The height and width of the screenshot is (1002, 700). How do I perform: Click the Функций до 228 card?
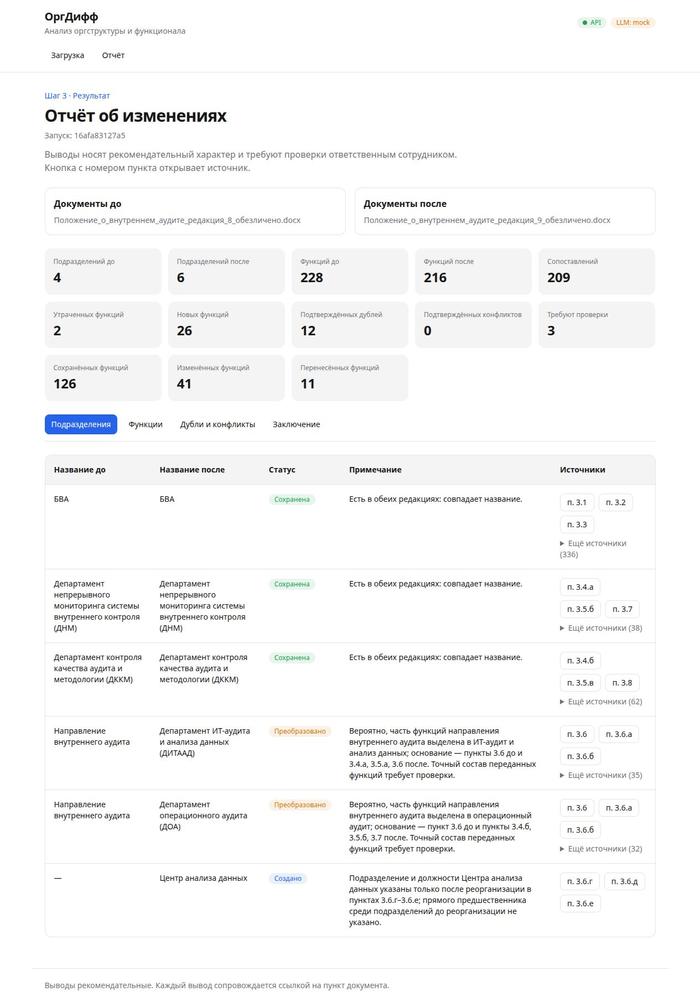coord(350,272)
